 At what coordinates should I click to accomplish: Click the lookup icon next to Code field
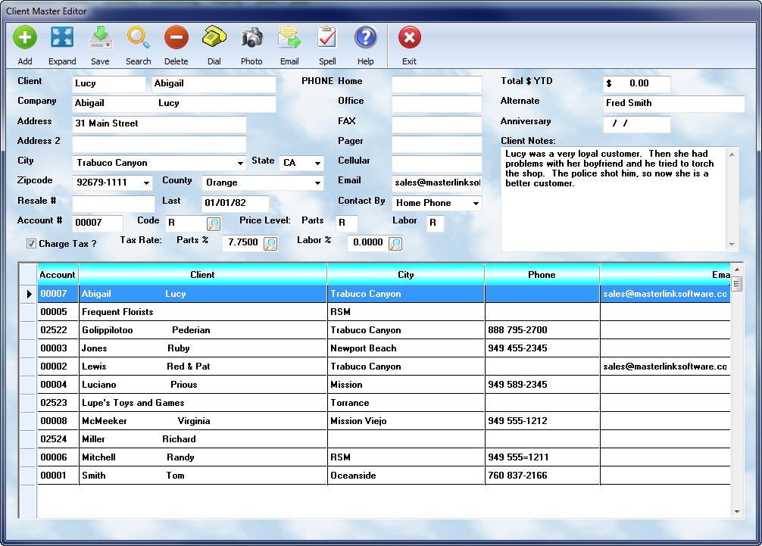(214, 223)
